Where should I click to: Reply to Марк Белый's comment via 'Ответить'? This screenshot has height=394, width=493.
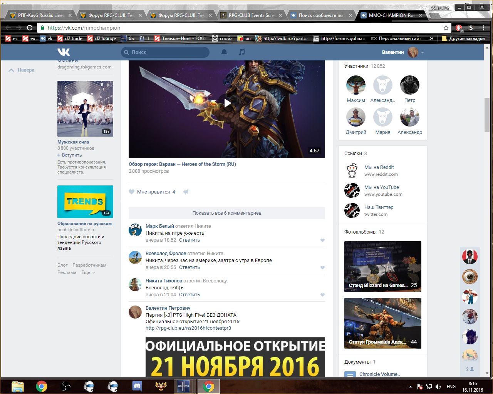point(189,240)
